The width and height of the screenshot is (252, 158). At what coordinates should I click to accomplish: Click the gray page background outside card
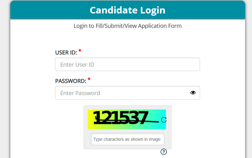[5, 78]
